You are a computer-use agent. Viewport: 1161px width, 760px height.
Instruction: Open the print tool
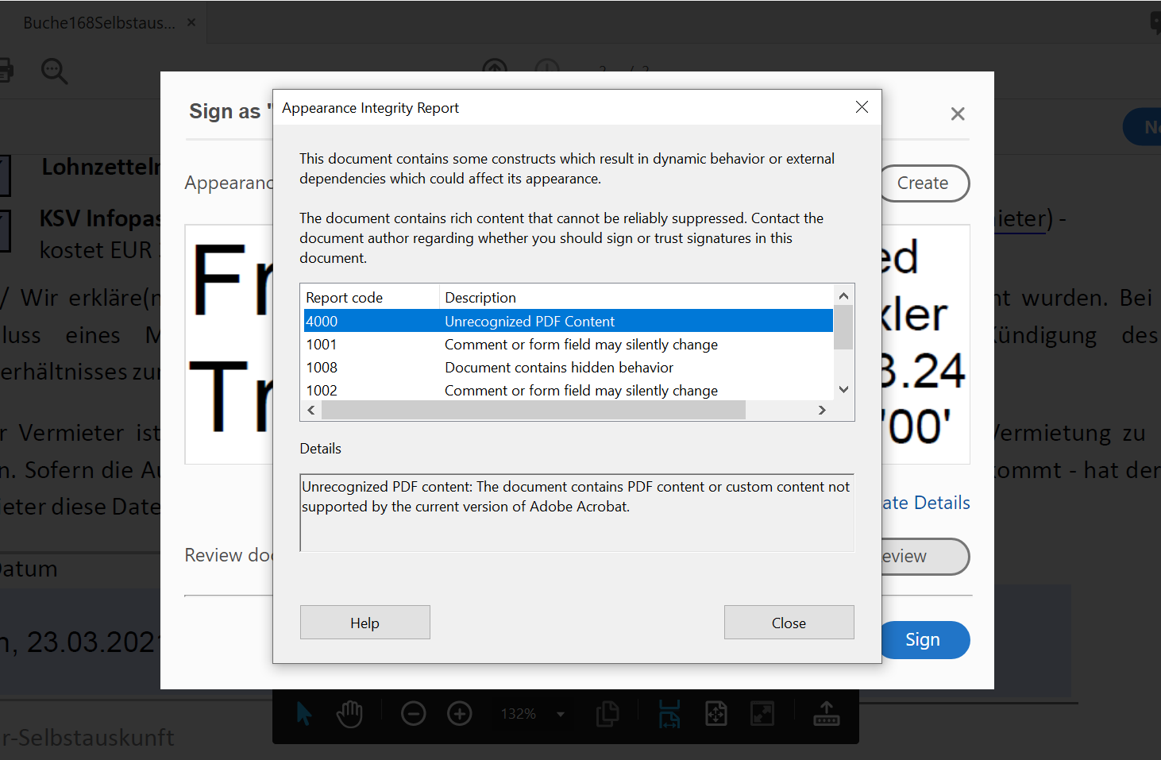[6, 71]
